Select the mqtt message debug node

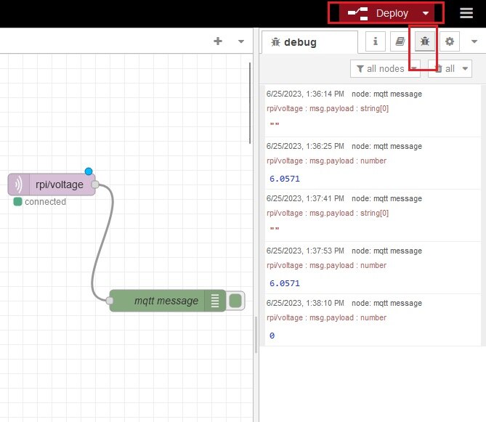coord(168,301)
